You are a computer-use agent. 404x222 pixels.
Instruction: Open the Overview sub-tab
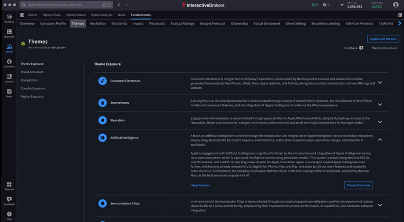coord(27,24)
